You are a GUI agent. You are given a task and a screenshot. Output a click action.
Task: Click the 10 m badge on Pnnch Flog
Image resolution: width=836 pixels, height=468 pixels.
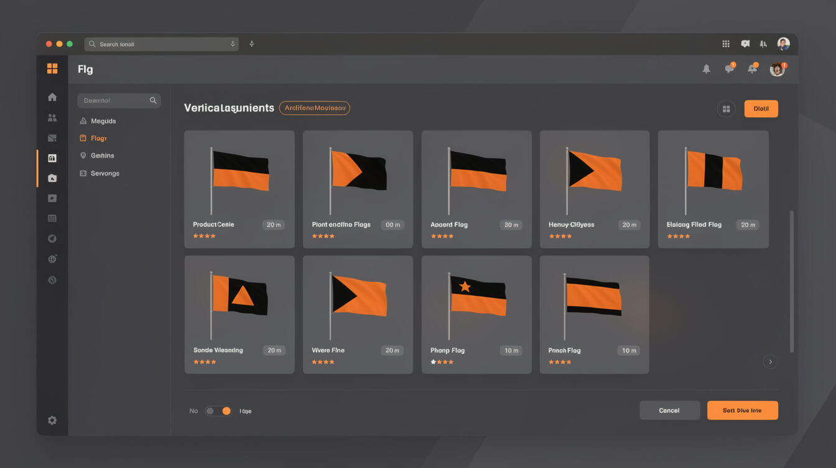point(629,350)
